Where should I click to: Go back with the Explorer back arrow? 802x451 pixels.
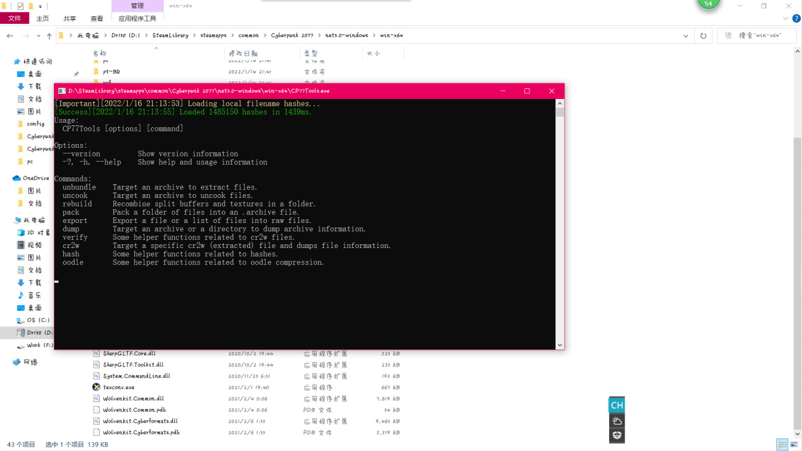[10, 36]
